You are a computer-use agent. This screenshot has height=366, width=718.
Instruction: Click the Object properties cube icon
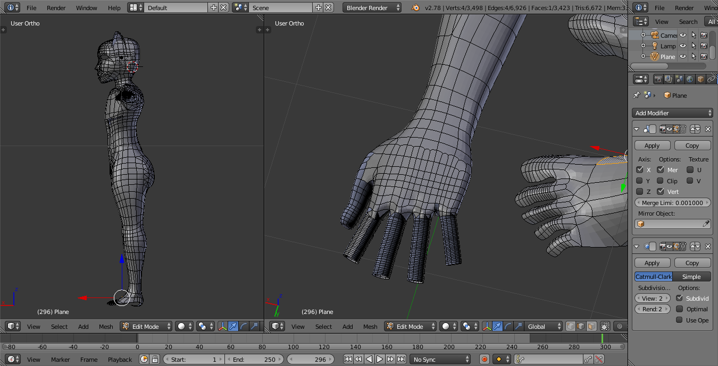[x=700, y=79]
